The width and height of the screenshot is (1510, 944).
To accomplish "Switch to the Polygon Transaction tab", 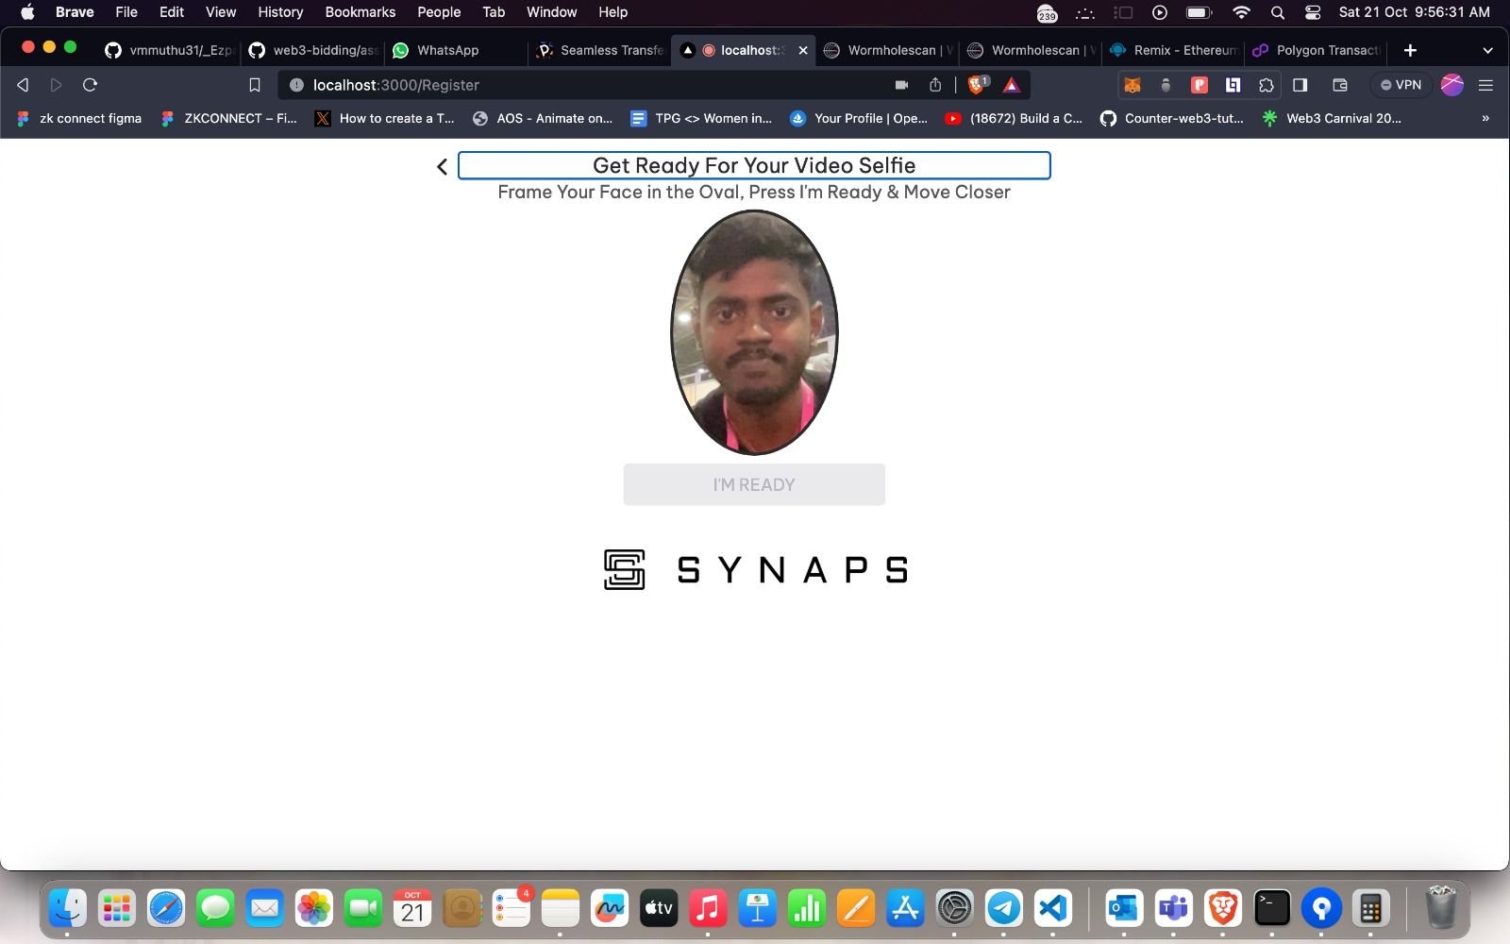I will point(1317,50).
